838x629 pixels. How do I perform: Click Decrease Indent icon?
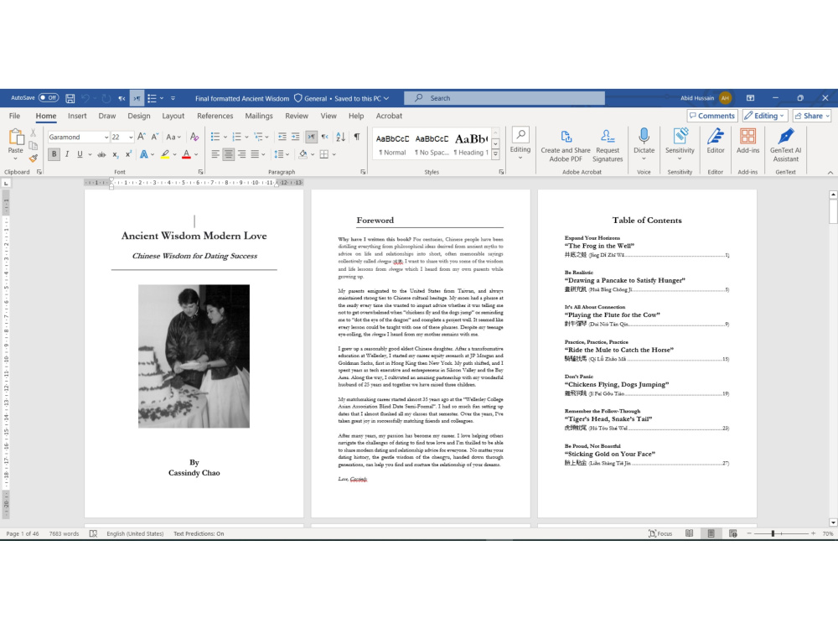coord(282,137)
